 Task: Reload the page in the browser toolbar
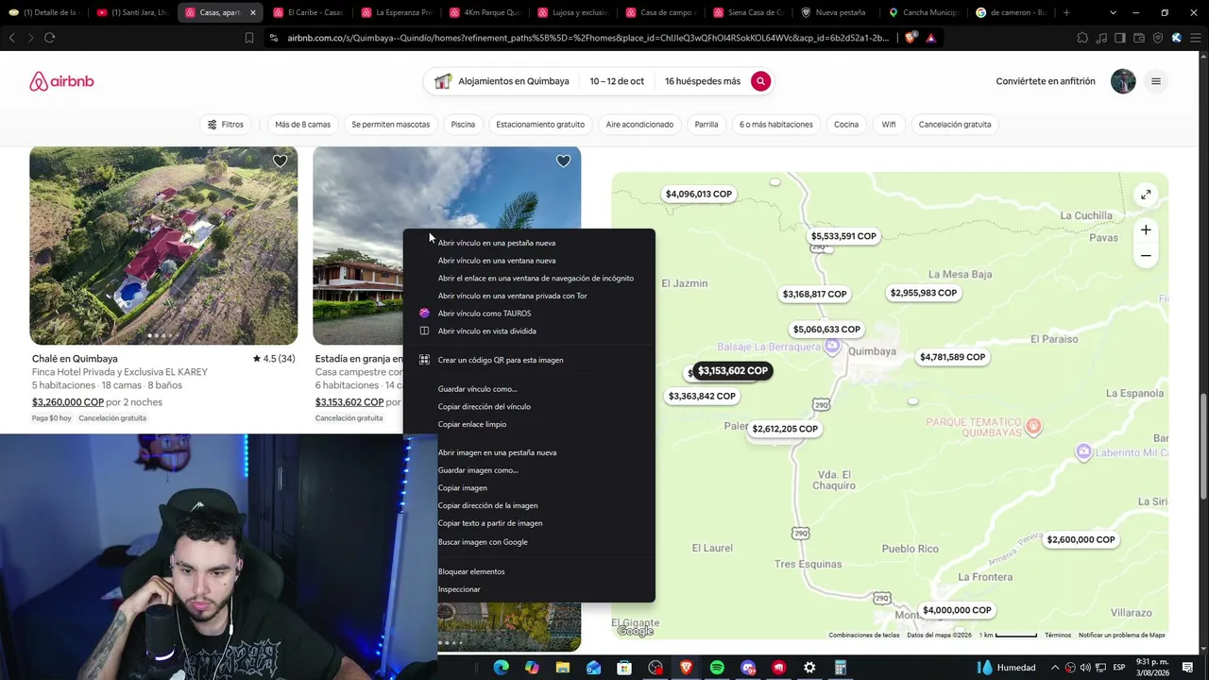(49, 38)
